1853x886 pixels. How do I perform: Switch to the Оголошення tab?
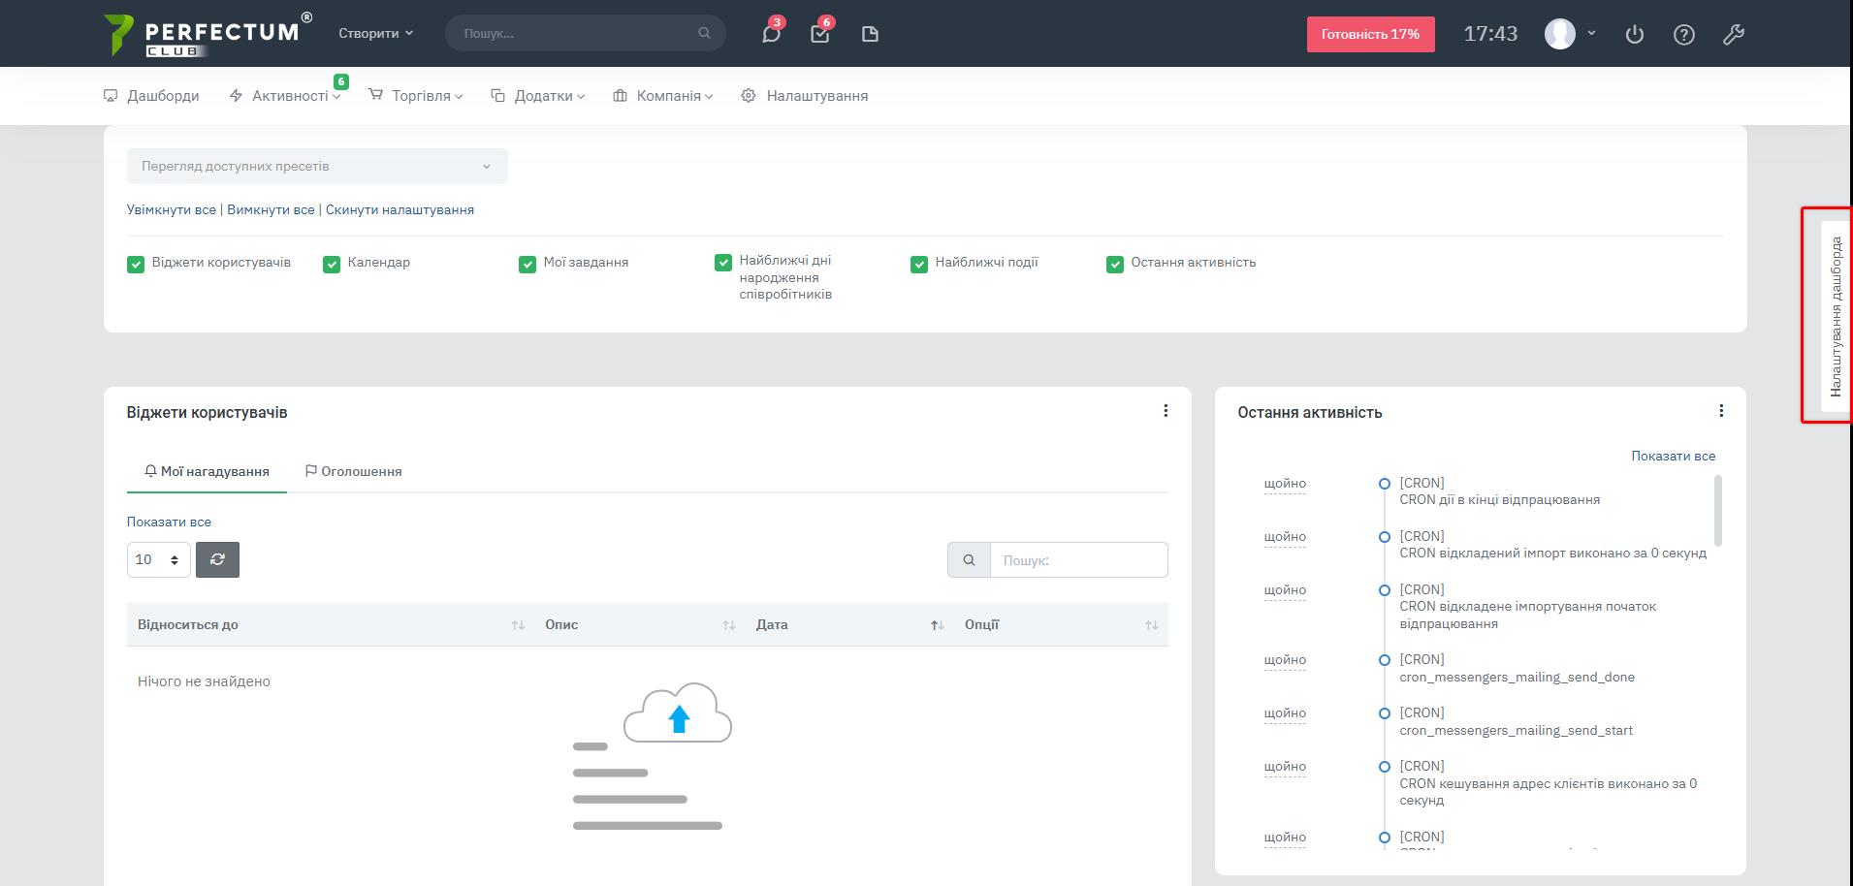click(353, 471)
